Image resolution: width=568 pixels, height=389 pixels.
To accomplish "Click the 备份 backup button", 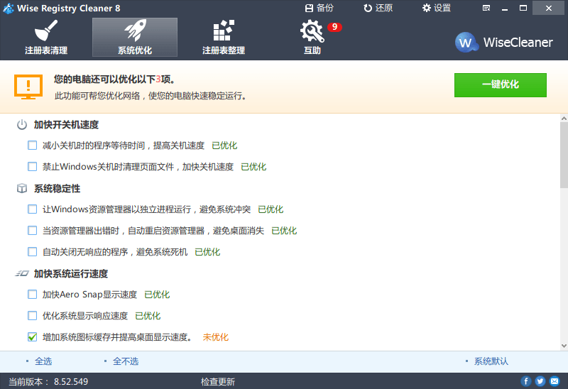I will (319, 8).
